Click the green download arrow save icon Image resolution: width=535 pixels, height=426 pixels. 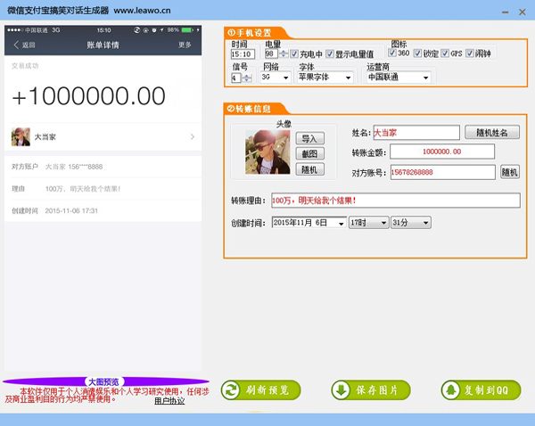point(342,389)
